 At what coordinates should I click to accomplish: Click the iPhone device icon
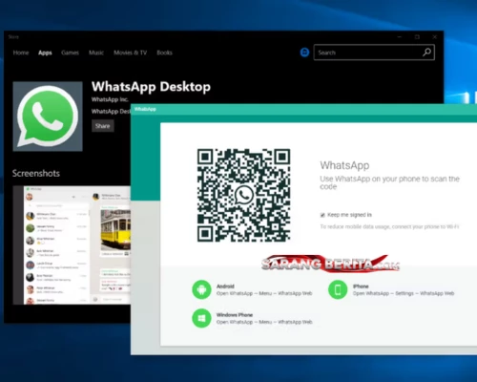[338, 289]
